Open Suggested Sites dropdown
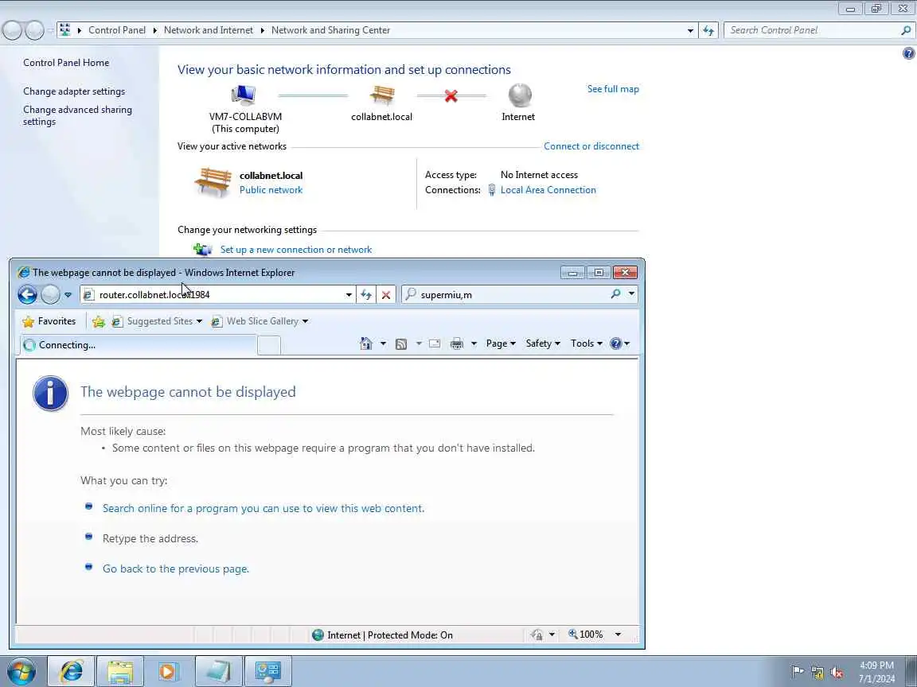The width and height of the screenshot is (917, 687). click(x=157, y=321)
